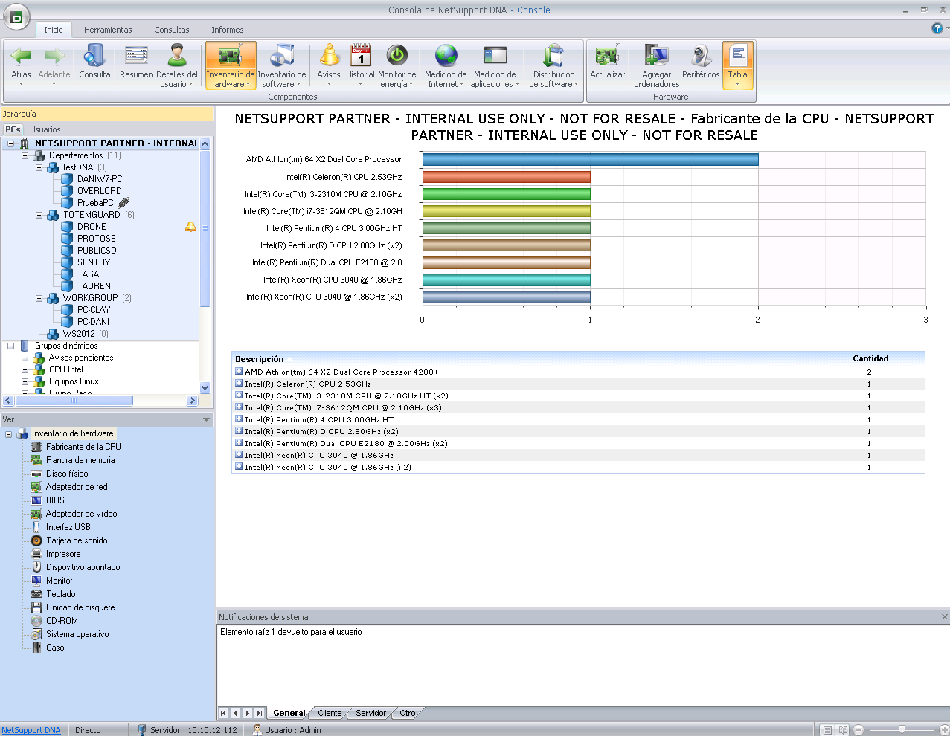Open the Historial calendar tool

pyautogui.click(x=360, y=65)
